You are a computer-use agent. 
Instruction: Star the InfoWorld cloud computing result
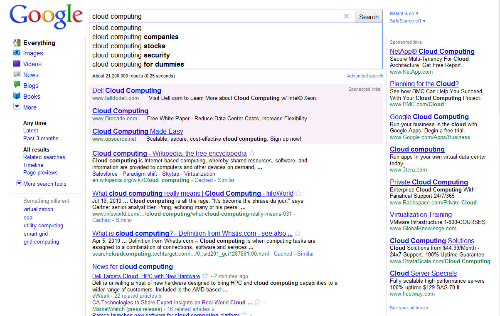(x=298, y=194)
